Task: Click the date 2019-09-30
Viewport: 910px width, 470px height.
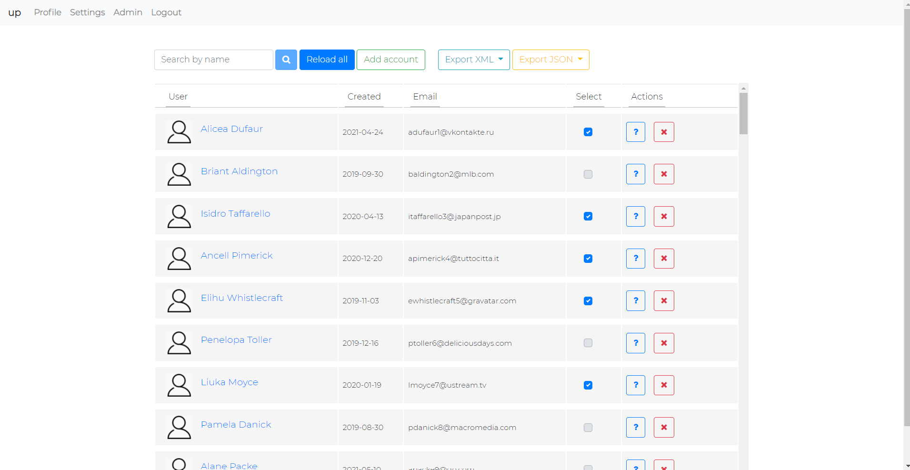Action: tap(363, 174)
